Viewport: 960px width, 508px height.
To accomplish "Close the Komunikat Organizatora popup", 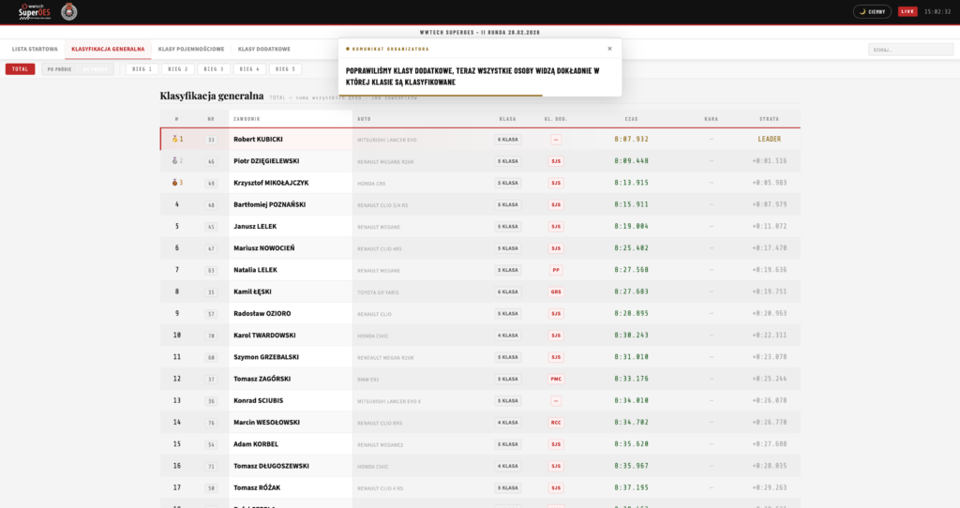I will 609,49.
